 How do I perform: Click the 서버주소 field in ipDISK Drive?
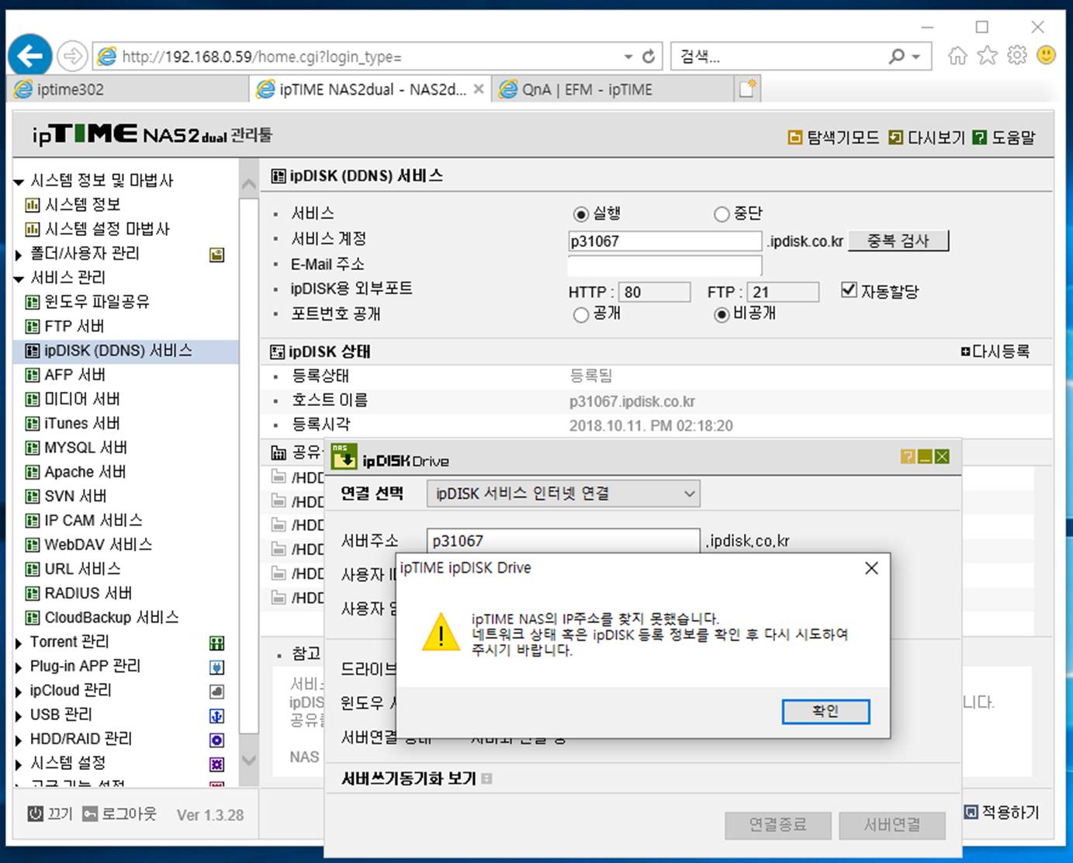coord(563,541)
